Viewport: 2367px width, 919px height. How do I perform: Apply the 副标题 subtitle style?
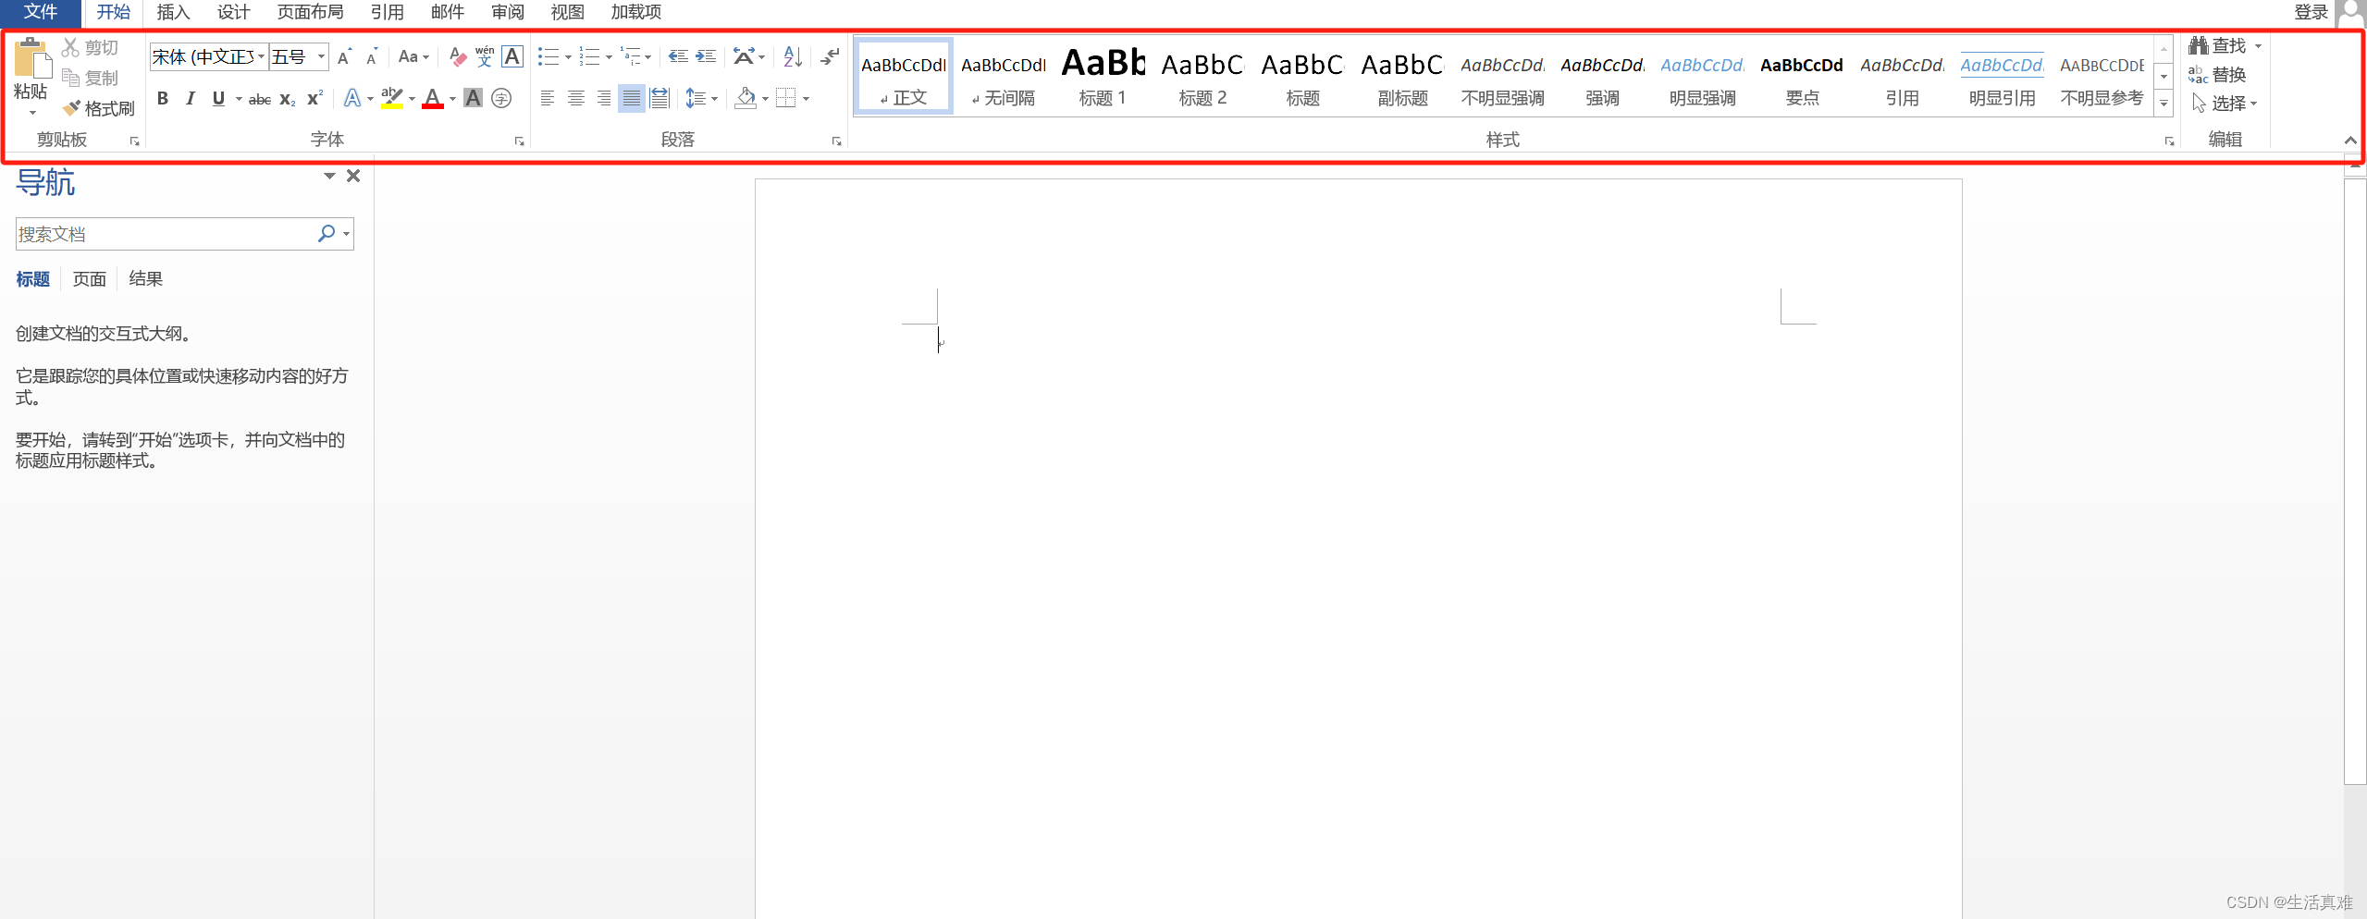click(1402, 77)
